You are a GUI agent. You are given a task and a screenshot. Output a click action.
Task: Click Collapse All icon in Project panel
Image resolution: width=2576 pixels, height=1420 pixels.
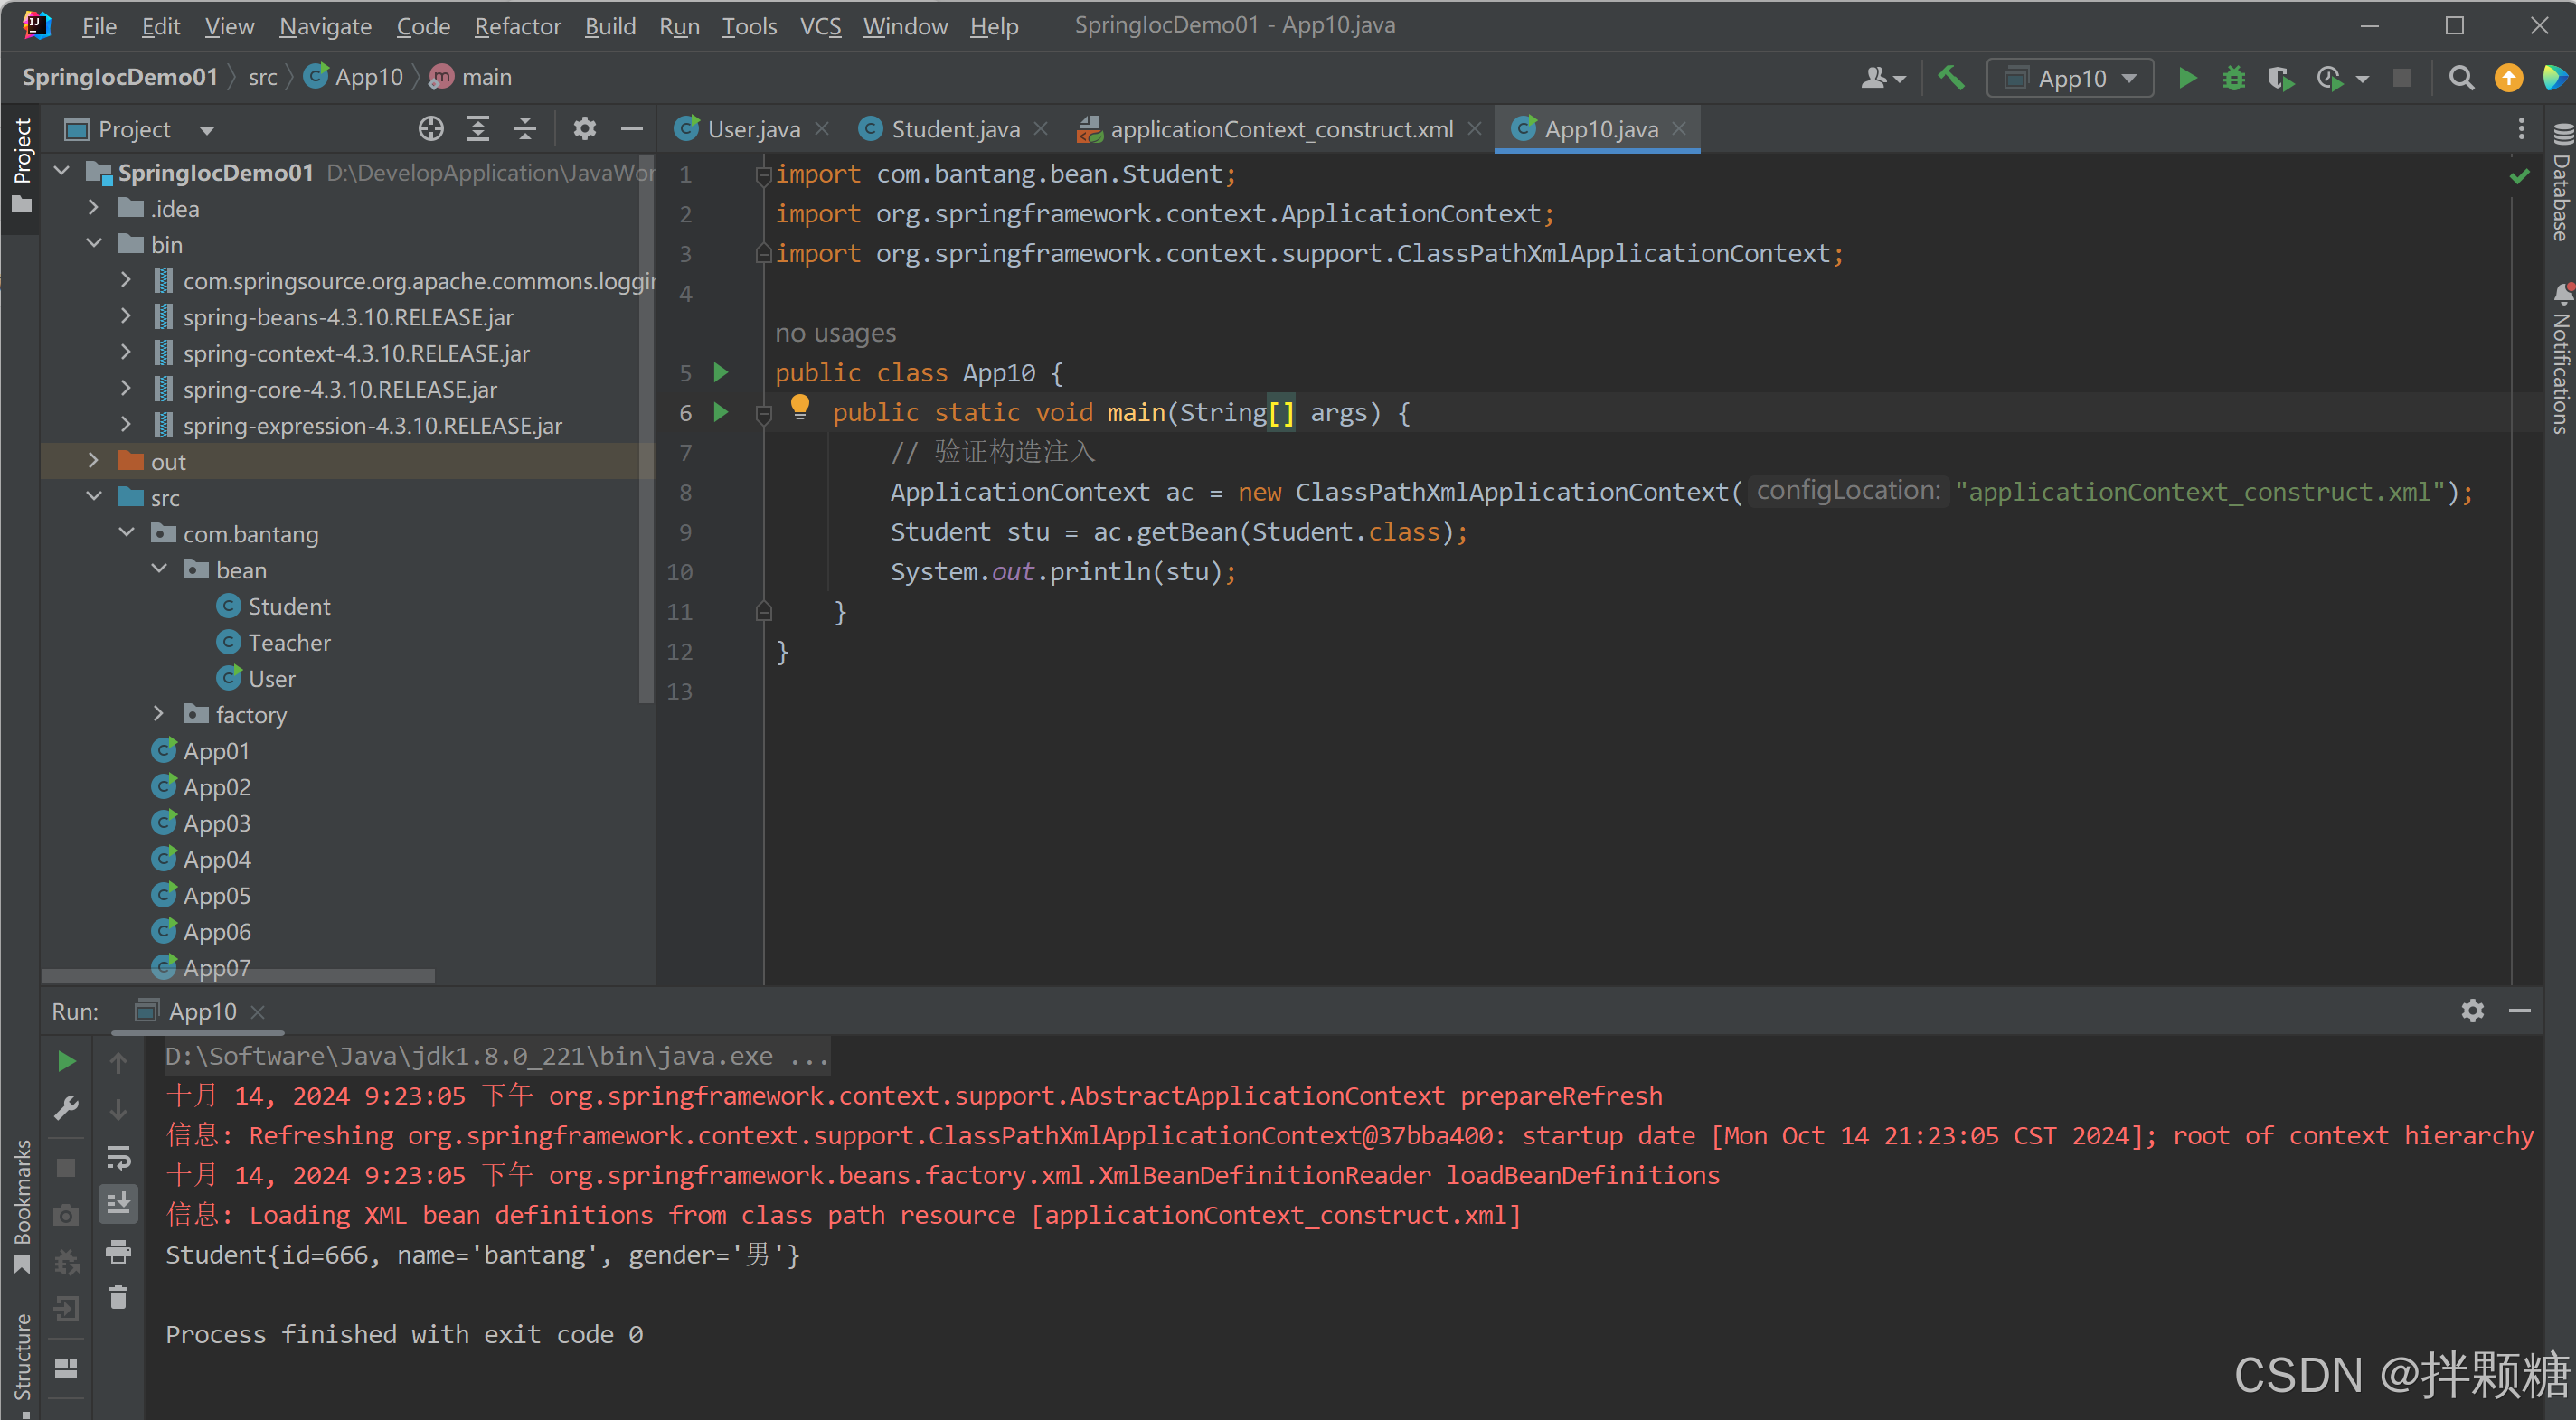coord(525,129)
